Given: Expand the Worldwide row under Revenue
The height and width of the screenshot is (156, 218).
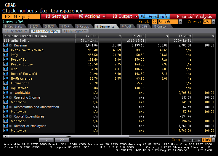Looking at the screenshot, I should click(x=11, y=93).
